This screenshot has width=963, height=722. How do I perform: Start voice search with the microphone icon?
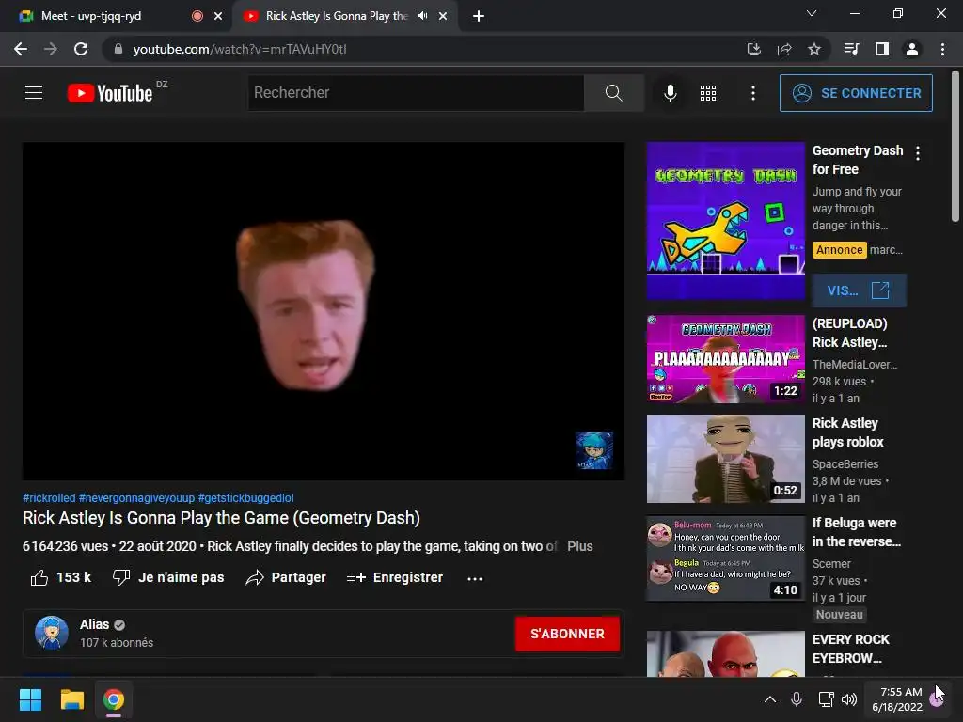coord(671,93)
